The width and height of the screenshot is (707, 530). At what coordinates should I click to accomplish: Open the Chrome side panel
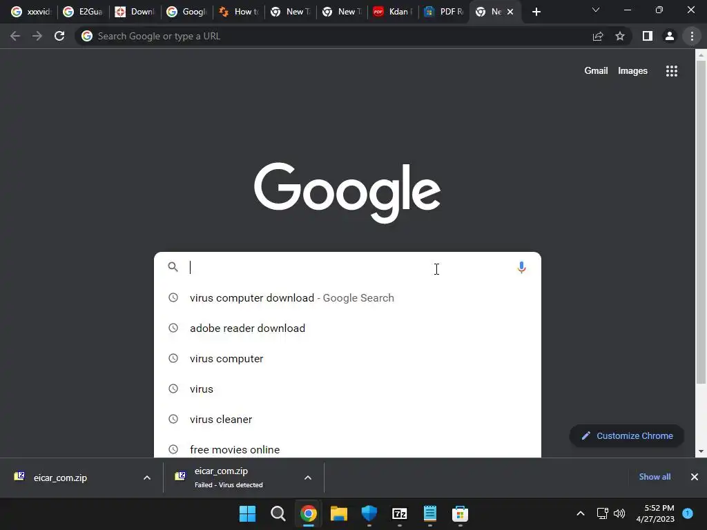[x=648, y=36]
